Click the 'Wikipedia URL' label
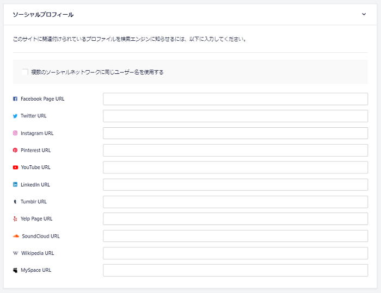 [38, 253]
